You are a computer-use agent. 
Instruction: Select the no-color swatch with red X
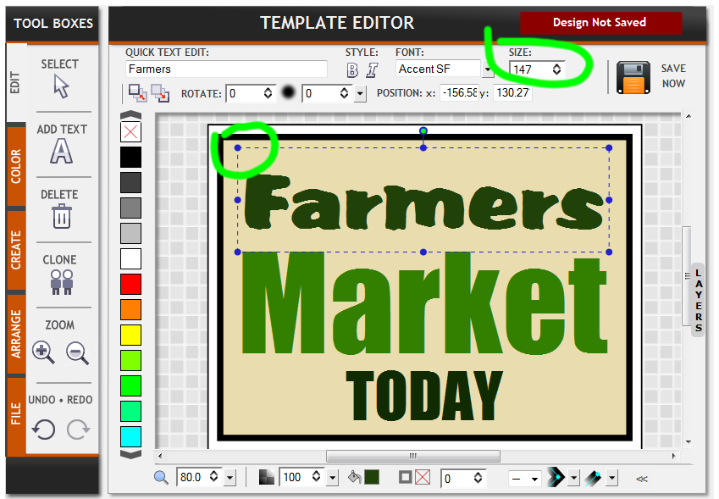(x=130, y=131)
